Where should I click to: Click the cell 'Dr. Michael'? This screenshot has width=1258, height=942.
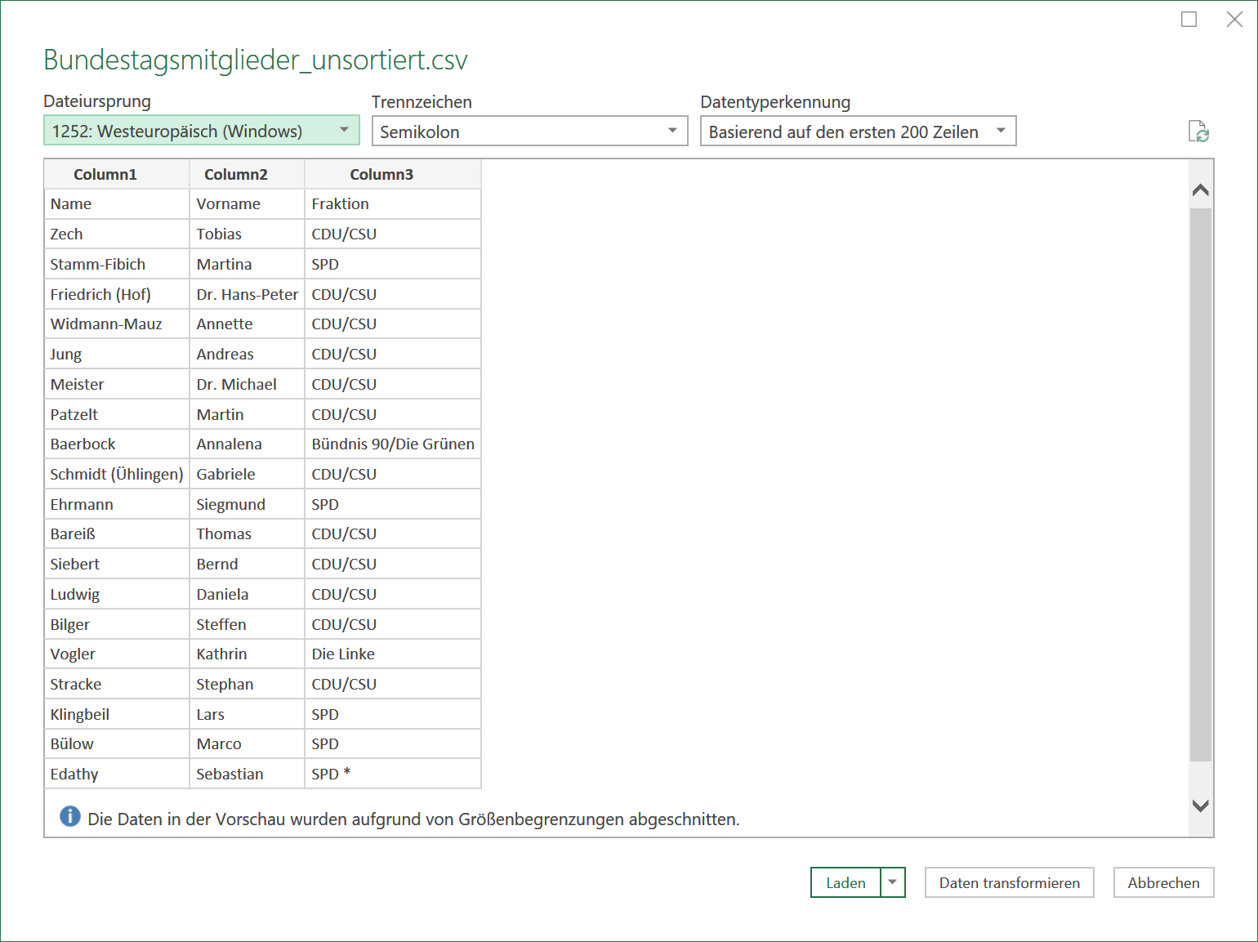tap(247, 384)
